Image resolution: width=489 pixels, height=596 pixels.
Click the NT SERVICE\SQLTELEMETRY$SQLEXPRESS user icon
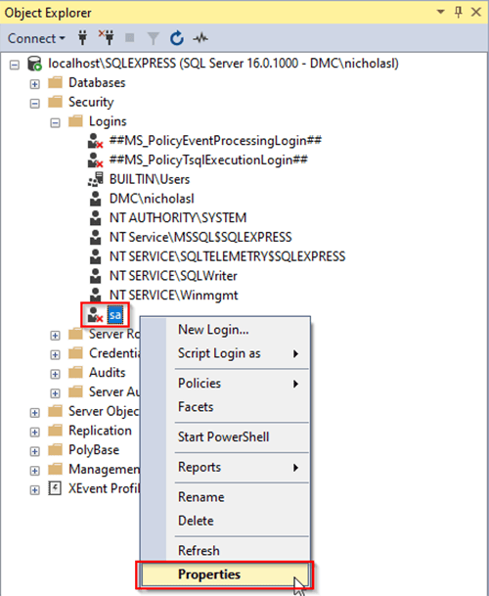(96, 257)
